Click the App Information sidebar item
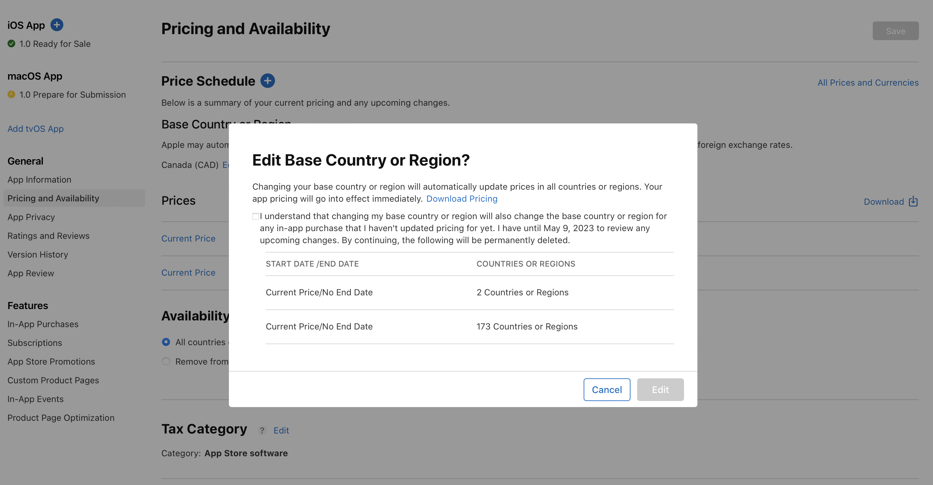 click(39, 179)
